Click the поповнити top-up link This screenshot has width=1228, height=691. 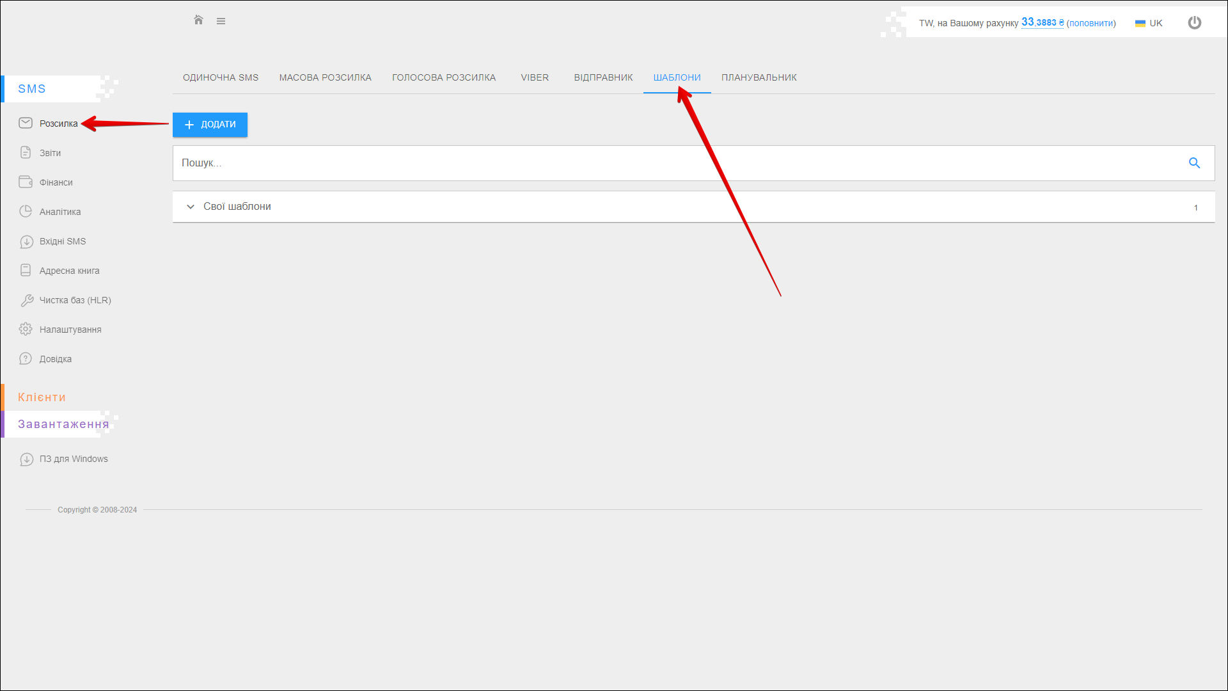point(1090,23)
